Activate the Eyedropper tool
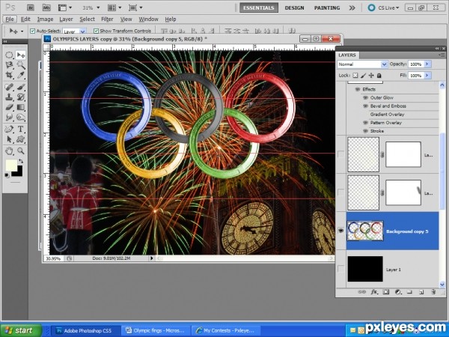 (21, 75)
